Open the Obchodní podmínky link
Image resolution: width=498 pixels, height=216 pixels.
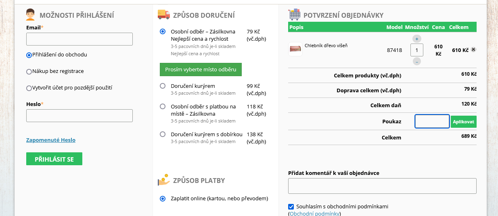tap(314, 214)
